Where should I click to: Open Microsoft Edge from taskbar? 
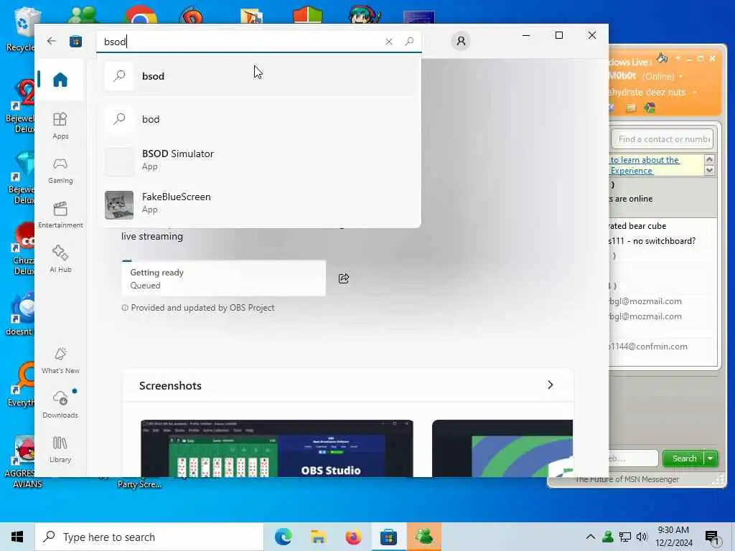pyautogui.click(x=283, y=537)
